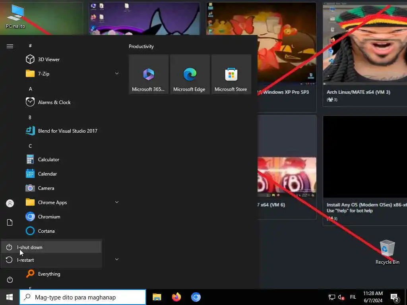The image size is (407, 305).
Task: Open the purple wallpaper VM thumbnail at top
Action: (145, 19)
